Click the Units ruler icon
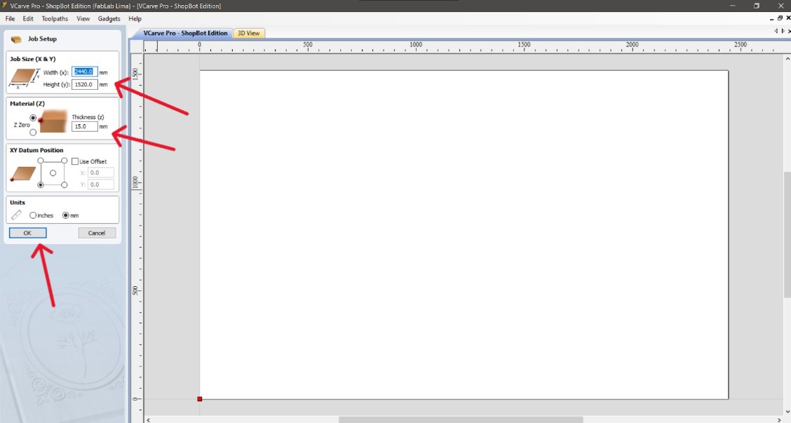 tap(17, 215)
